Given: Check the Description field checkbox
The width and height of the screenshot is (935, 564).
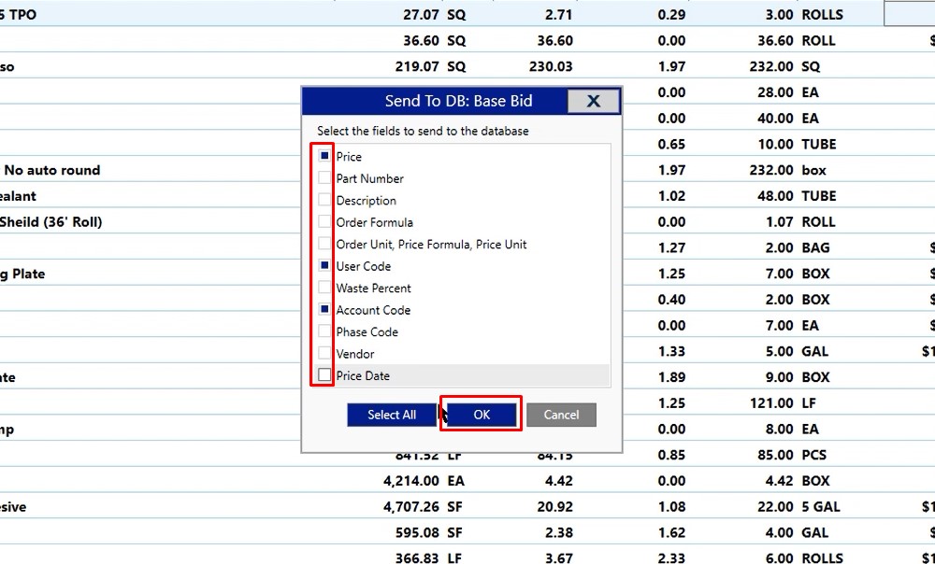Looking at the screenshot, I should (324, 200).
